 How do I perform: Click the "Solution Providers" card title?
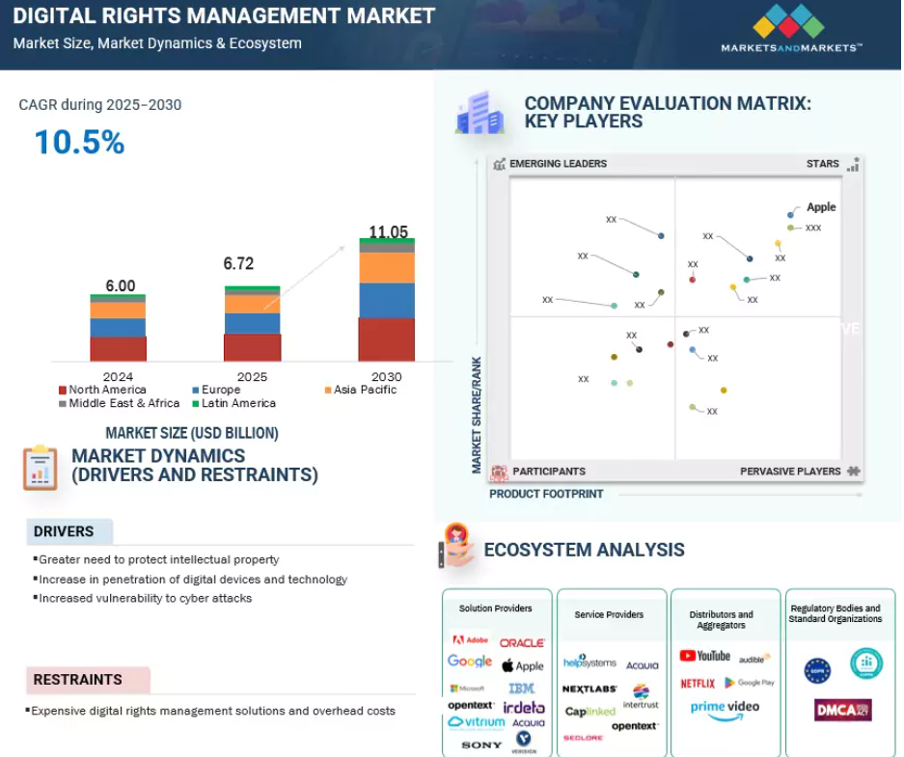(495, 608)
